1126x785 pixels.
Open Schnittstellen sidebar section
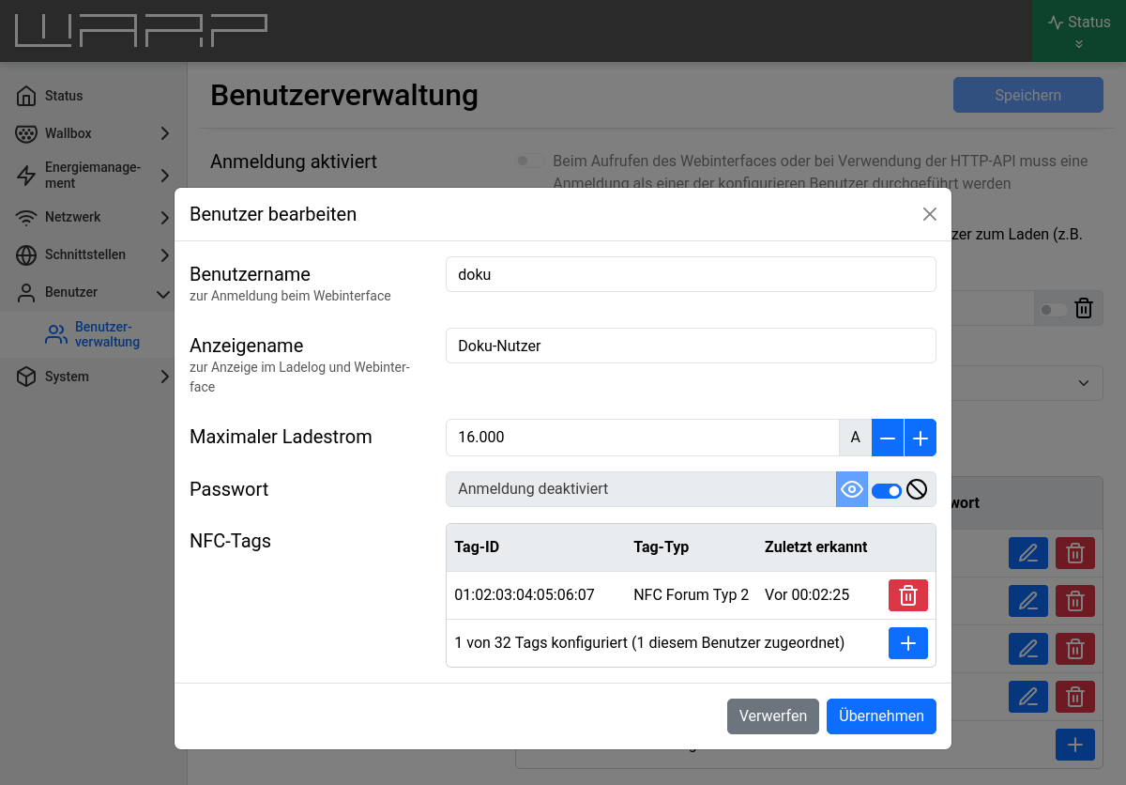(94, 254)
